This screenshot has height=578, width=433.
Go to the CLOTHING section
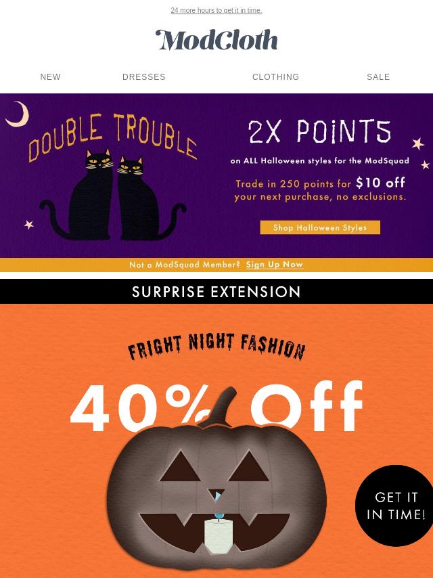[x=275, y=76]
